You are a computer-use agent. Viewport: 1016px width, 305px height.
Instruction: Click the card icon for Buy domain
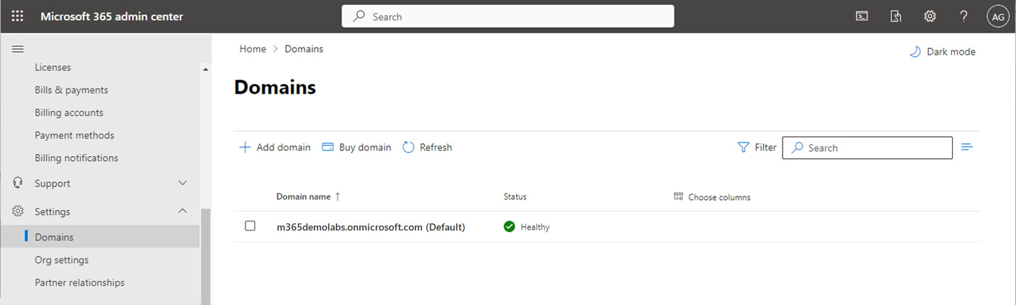[x=328, y=148]
